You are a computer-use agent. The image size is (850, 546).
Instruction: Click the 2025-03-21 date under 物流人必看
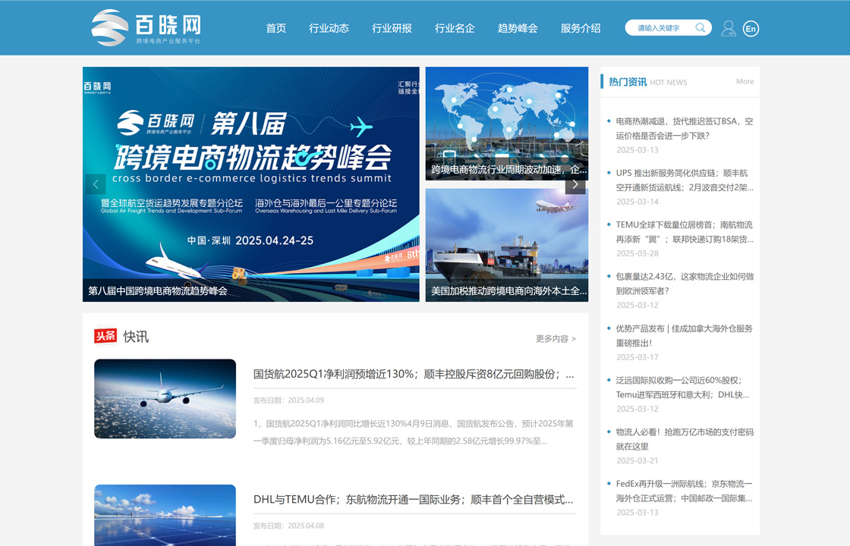pos(637,460)
